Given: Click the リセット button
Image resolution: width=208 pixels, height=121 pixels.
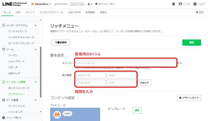Looking at the screenshot, I should 144,83.
